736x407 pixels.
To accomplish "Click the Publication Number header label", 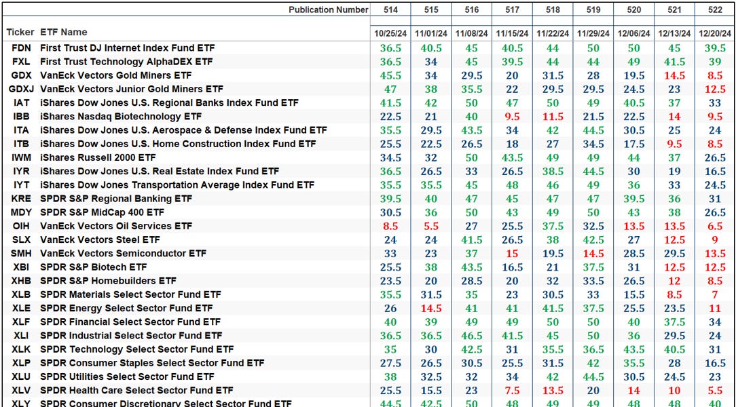I will [328, 10].
